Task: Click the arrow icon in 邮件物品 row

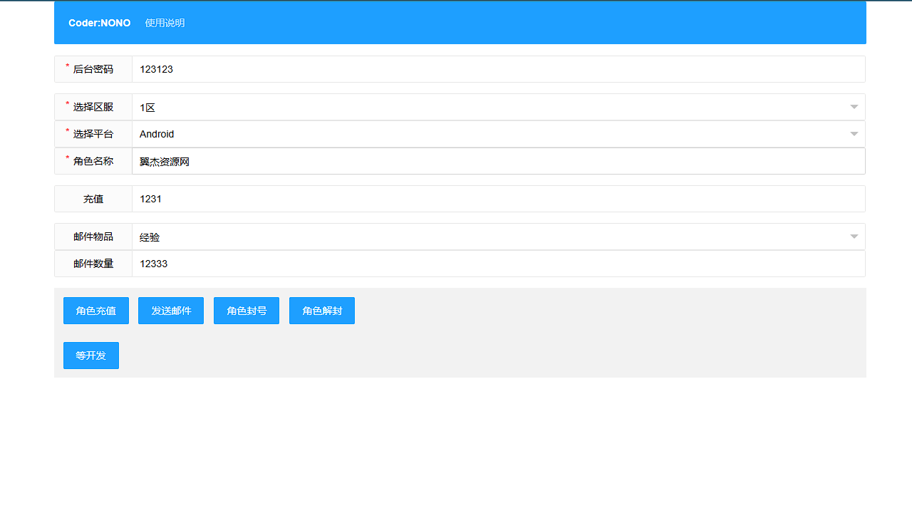Action: point(854,237)
